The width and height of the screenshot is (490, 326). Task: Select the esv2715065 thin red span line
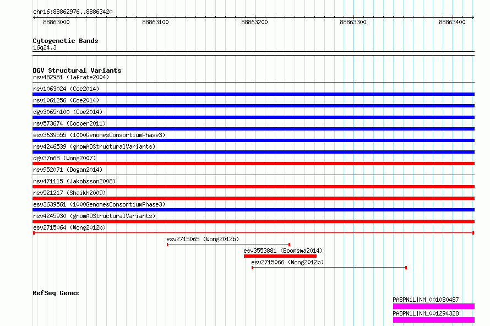pyautogui.click(x=228, y=244)
